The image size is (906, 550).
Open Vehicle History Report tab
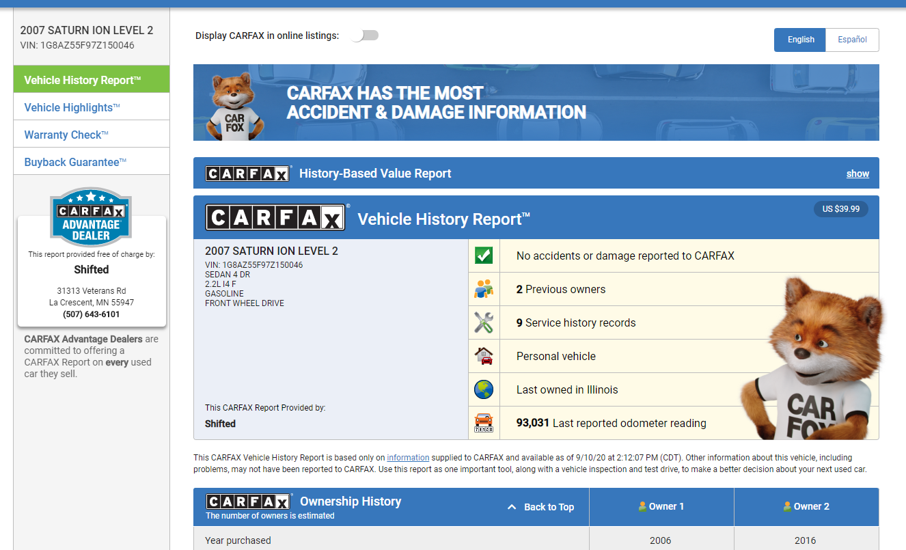click(x=92, y=79)
